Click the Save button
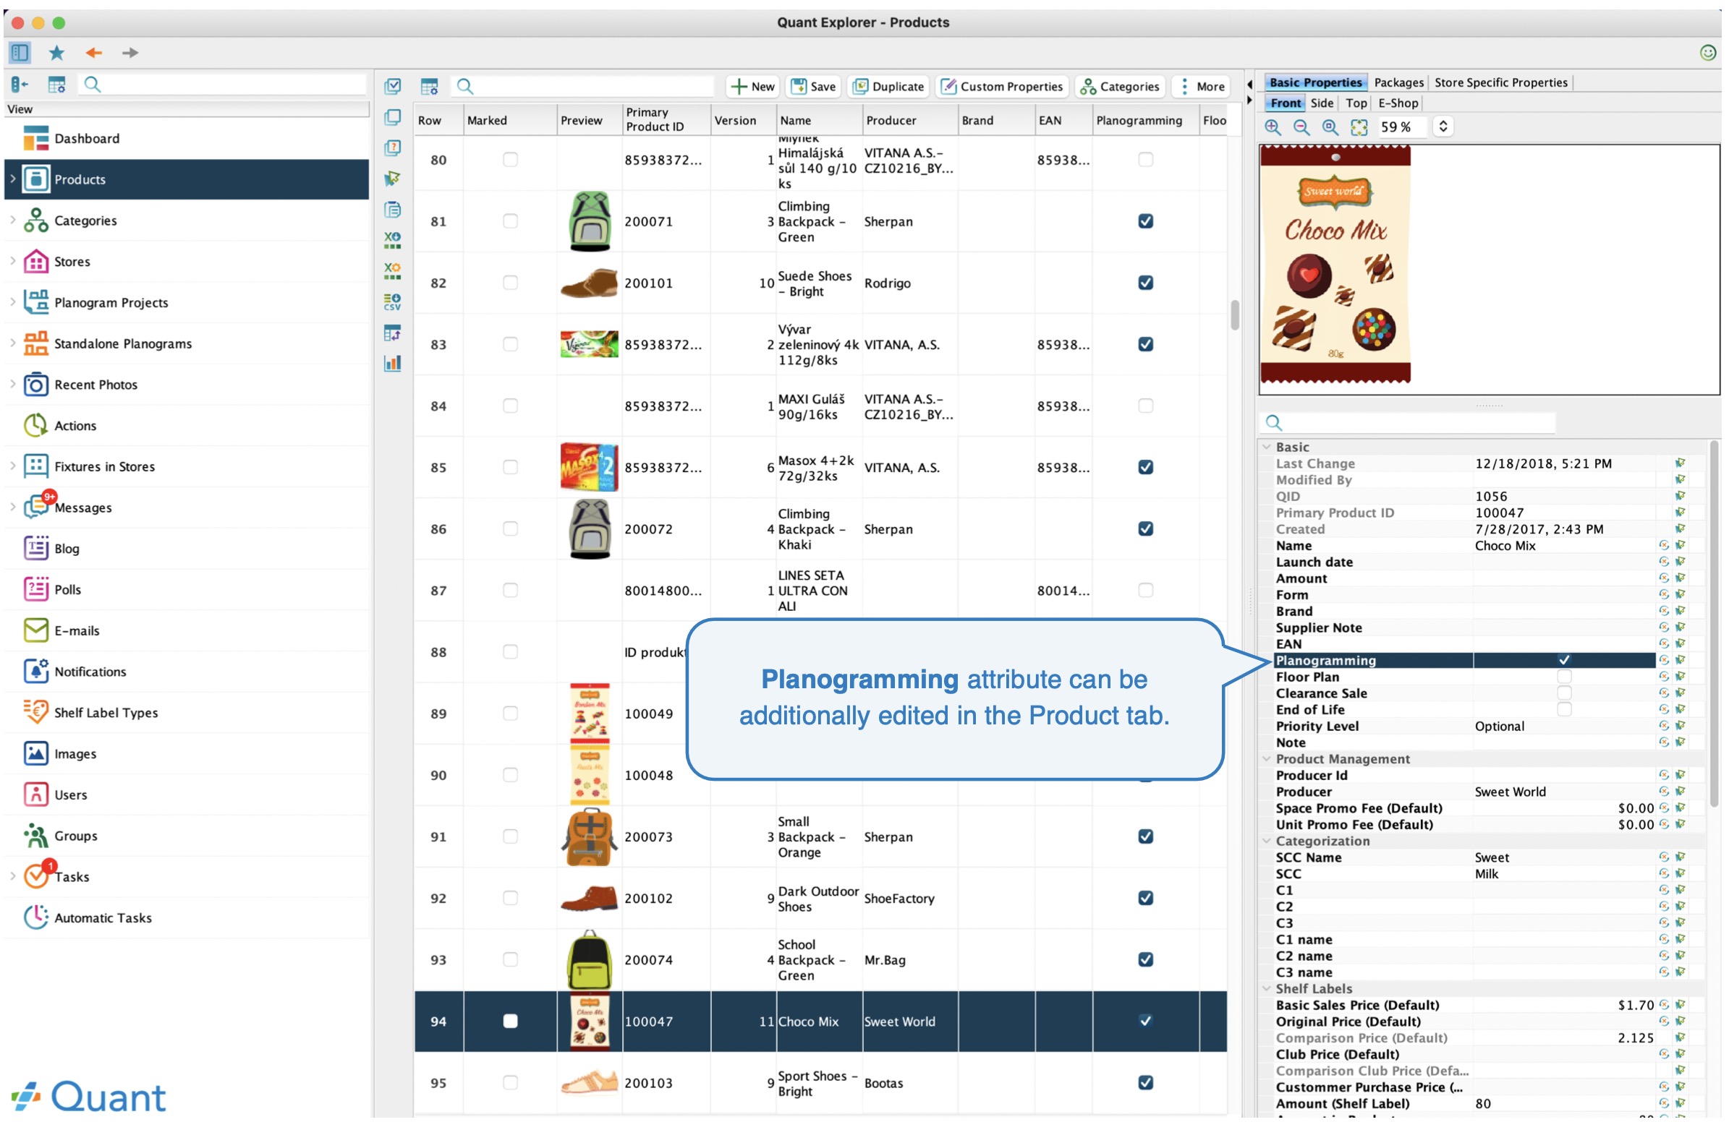 coord(814,86)
